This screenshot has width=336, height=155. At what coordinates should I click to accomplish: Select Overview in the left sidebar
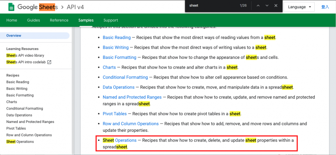[35, 36]
